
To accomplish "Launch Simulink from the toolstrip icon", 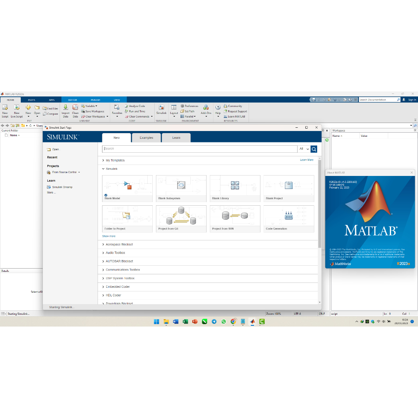I will (x=161, y=108).
